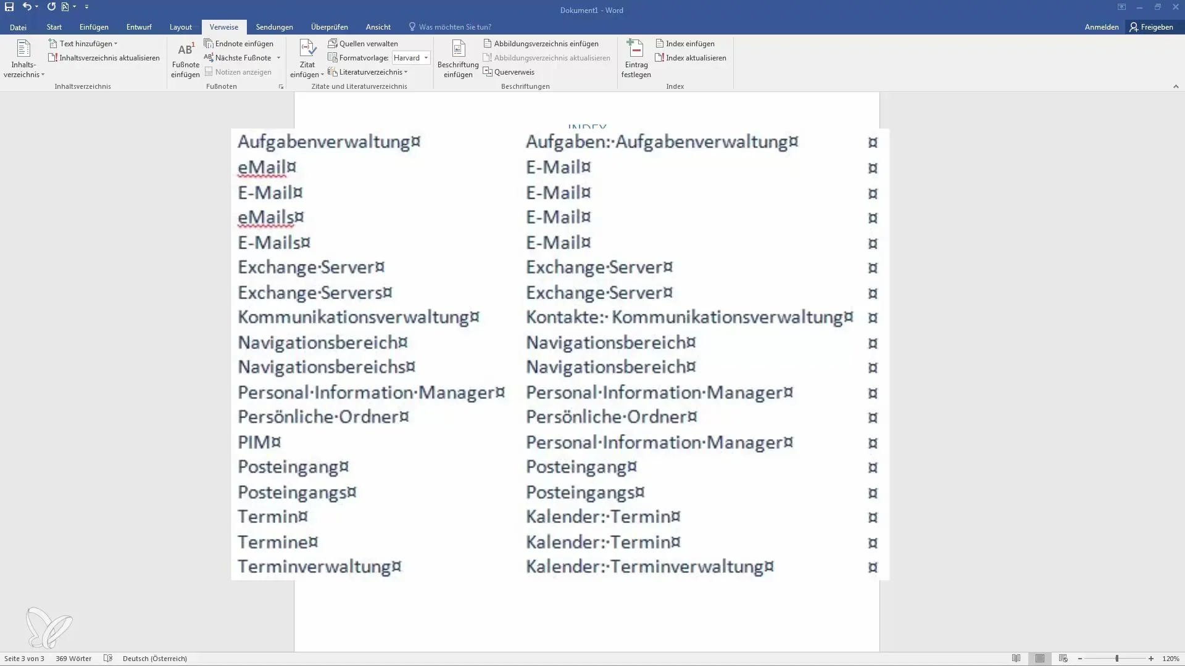Switch to Read Mode view
1185x666 pixels.
[x=1016, y=659]
